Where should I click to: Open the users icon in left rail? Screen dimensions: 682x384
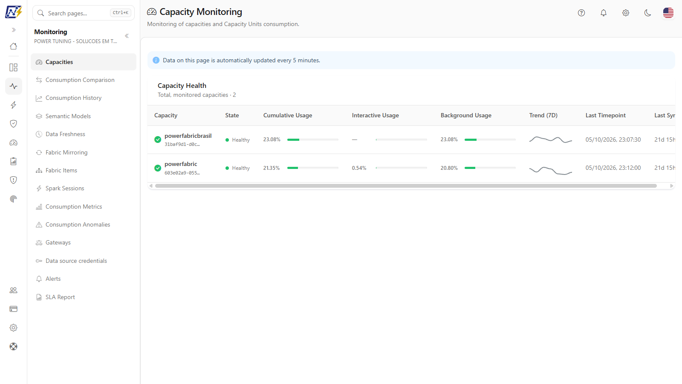[x=14, y=290]
